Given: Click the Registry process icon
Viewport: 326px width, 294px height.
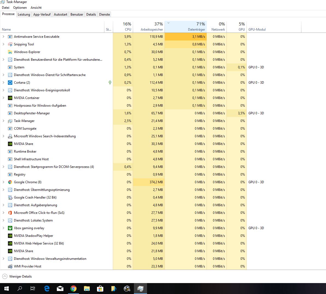Looking at the screenshot, I should pyautogui.click(x=10, y=174).
